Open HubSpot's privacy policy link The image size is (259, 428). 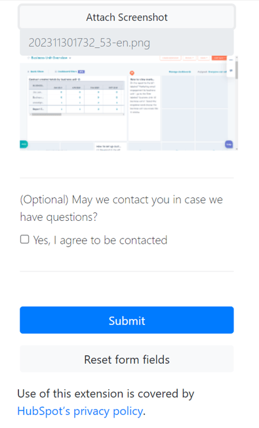(x=80, y=411)
